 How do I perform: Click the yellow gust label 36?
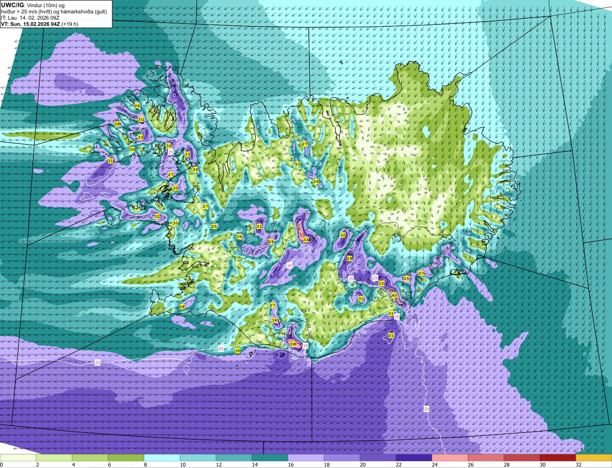click(x=274, y=320)
